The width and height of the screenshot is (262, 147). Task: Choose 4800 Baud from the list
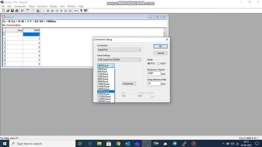[x=106, y=79]
